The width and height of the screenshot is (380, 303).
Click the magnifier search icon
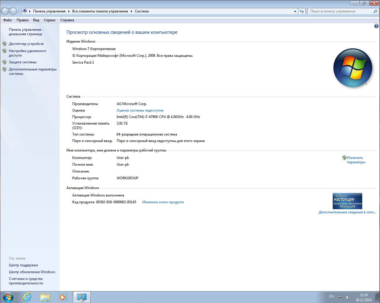[x=376, y=11]
